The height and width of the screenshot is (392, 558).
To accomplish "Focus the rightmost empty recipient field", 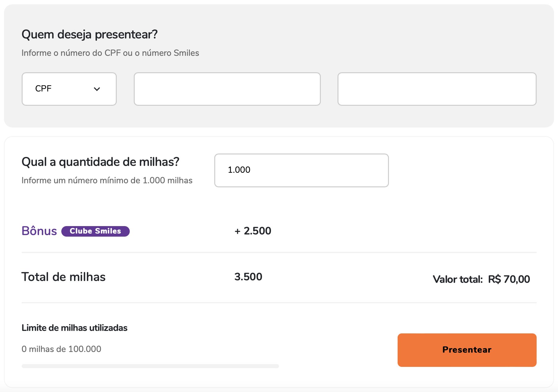I will (437, 89).
